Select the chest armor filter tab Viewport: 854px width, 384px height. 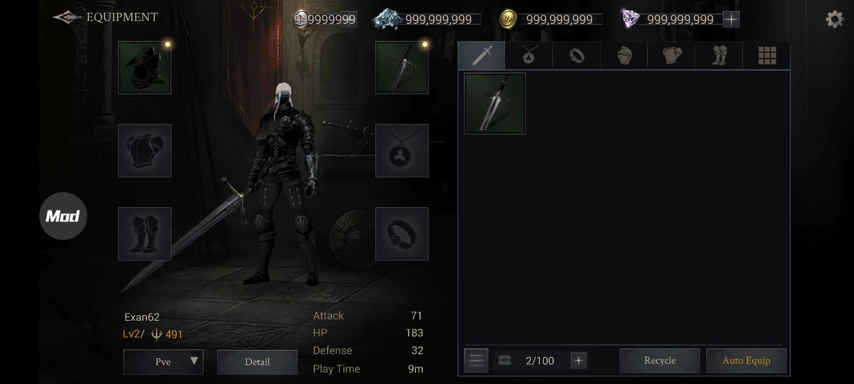pyautogui.click(x=671, y=56)
